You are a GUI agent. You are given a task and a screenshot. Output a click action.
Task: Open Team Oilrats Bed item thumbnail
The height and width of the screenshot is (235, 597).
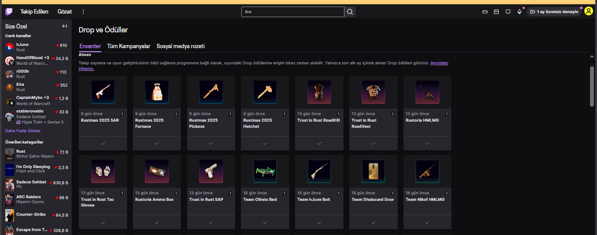pos(265,171)
